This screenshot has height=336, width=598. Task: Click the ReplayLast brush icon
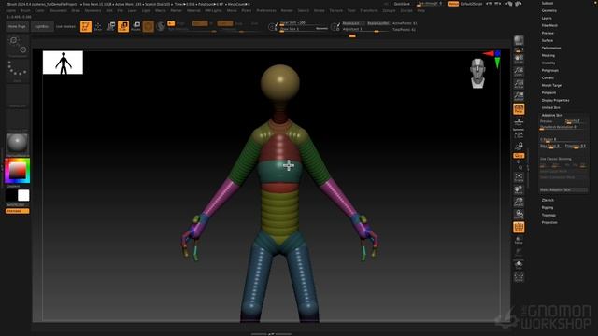point(335,27)
